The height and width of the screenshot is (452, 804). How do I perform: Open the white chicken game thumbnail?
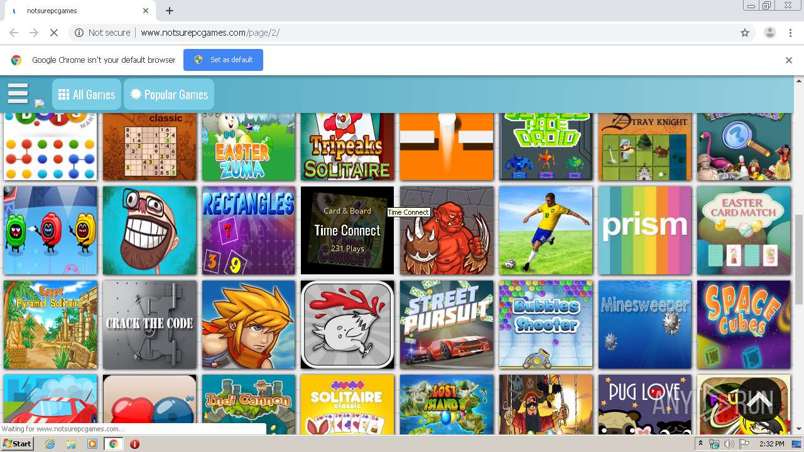point(347,325)
